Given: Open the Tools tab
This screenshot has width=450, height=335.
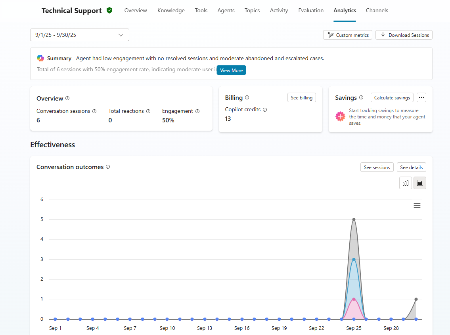Looking at the screenshot, I should point(201,11).
